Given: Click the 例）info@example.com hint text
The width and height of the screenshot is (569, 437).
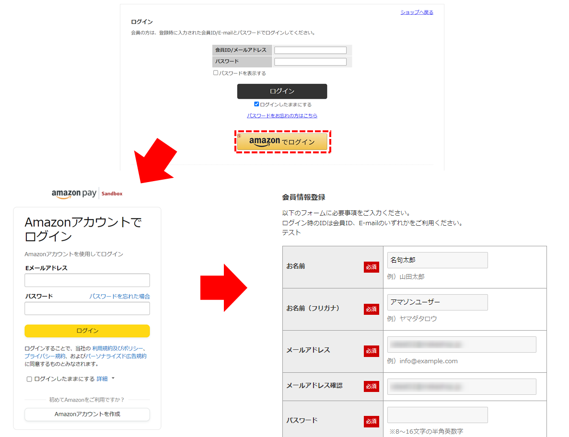Looking at the screenshot, I should (x=422, y=361).
